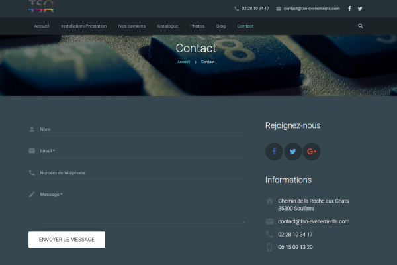Image resolution: width=397 pixels, height=265 pixels.
Task: Click Twitter icon in top bar
Action: 360,9
